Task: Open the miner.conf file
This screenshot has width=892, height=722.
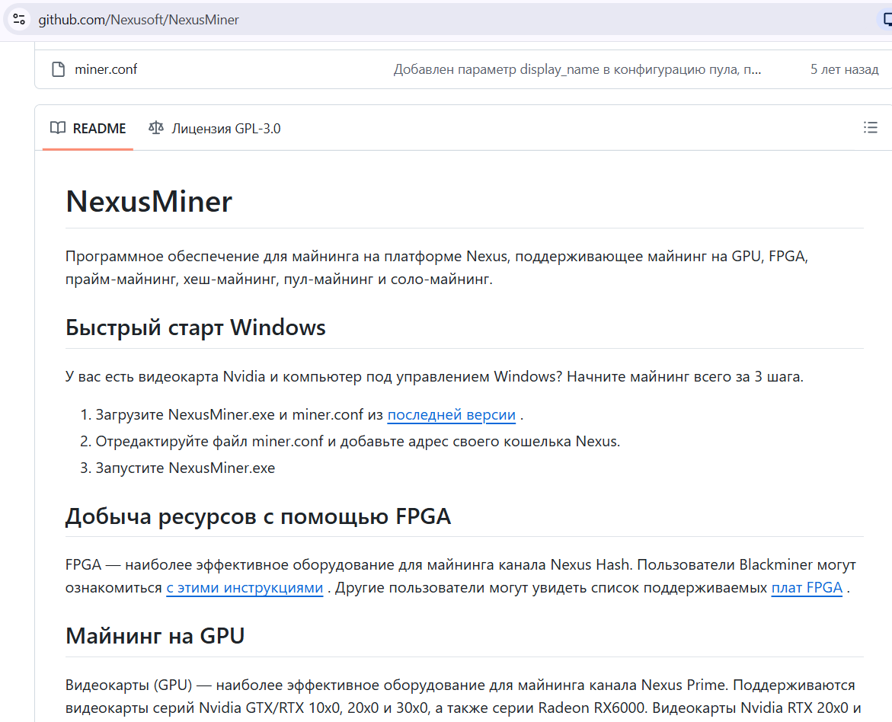Action: 106,69
